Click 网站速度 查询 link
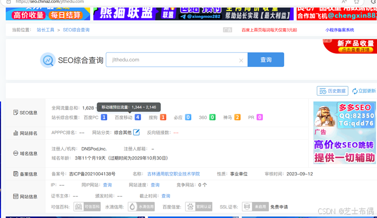The height and width of the screenshot is (218, 377). tap(155, 185)
